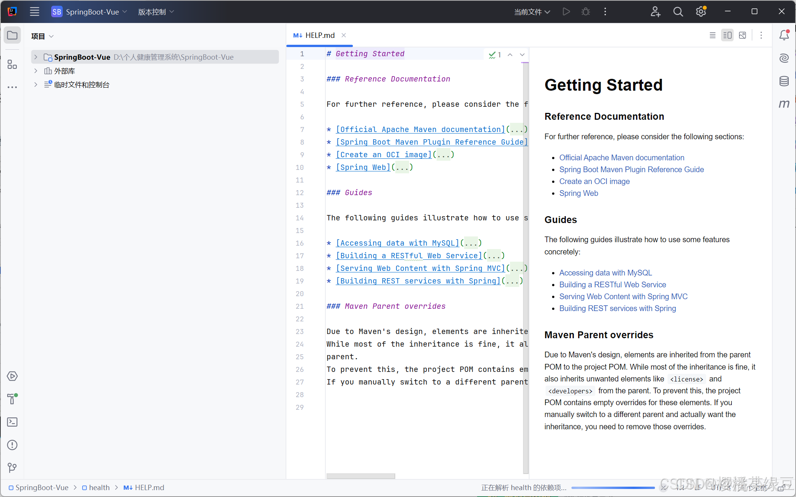Viewport: 796px width, 497px height.
Task: Expand folded link URL on line 10
Action: point(402,167)
